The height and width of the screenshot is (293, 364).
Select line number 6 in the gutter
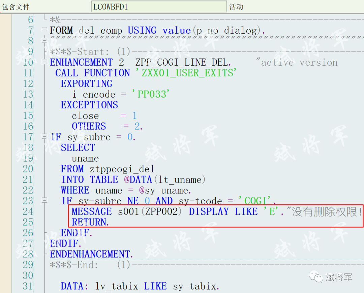[30, 20]
